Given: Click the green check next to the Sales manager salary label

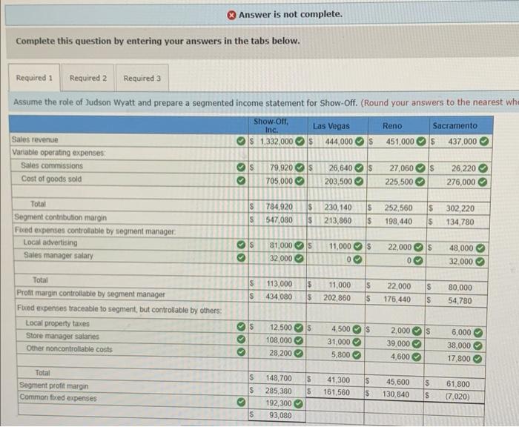Looking at the screenshot, I should (241, 257).
